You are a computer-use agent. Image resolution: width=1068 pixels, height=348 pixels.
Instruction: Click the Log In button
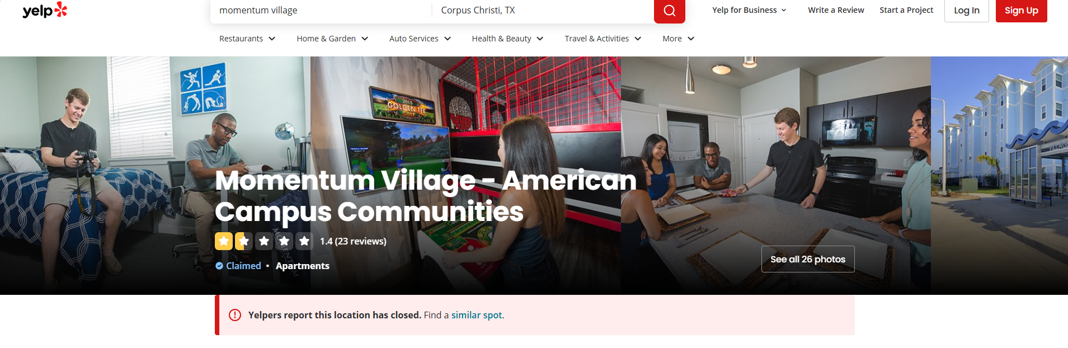point(967,11)
